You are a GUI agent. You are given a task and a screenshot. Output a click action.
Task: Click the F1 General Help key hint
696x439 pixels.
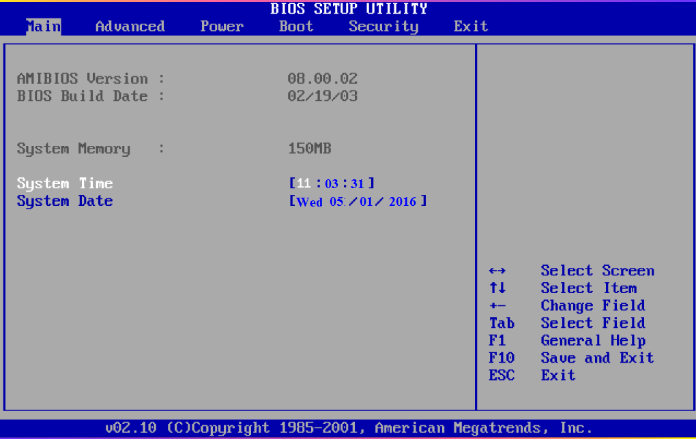497,341
